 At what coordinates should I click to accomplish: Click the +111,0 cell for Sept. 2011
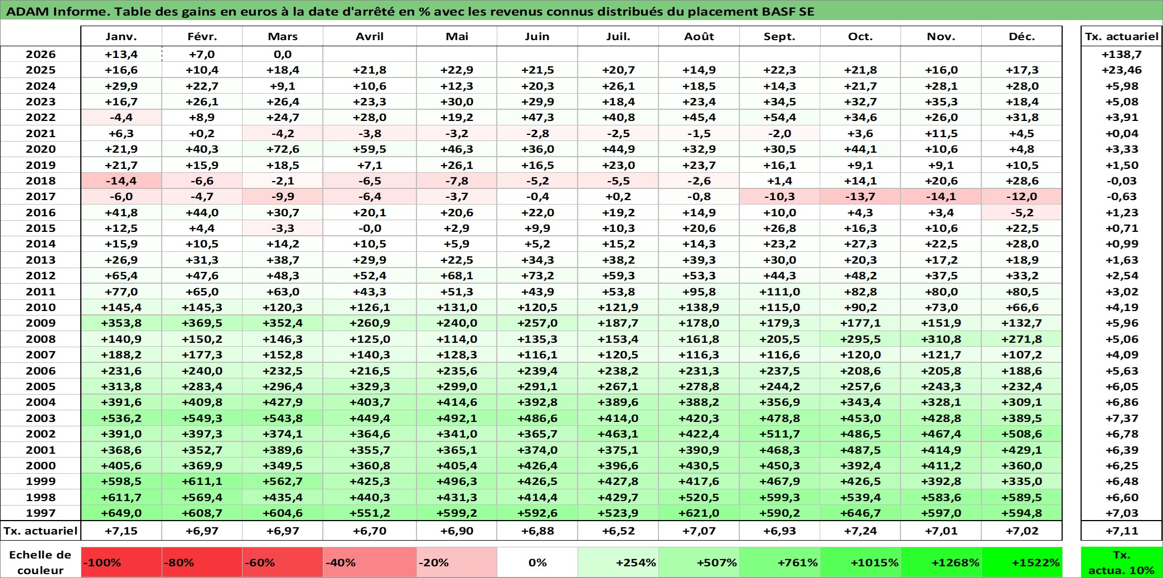click(x=780, y=292)
